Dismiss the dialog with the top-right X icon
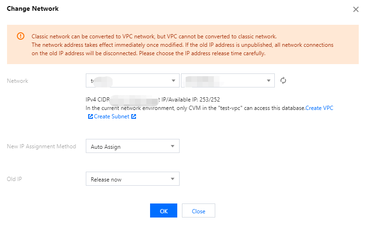This screenshot has width=370, height=225. [x=356, y=9]
